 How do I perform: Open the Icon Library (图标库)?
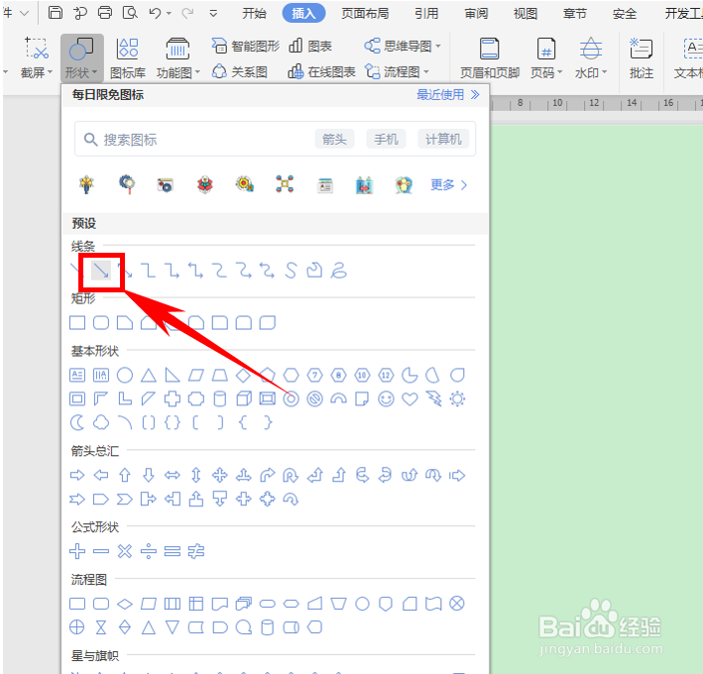pos(128,58)
